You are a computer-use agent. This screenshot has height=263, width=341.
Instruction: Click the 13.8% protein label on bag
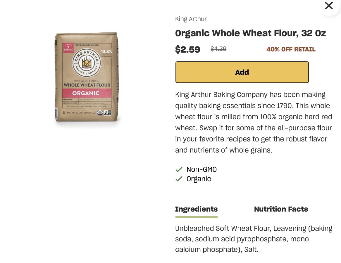coord(106,51)
